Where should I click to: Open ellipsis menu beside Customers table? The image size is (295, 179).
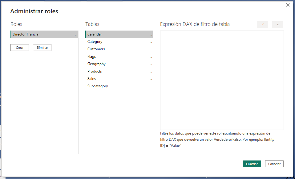coord(151,49)
